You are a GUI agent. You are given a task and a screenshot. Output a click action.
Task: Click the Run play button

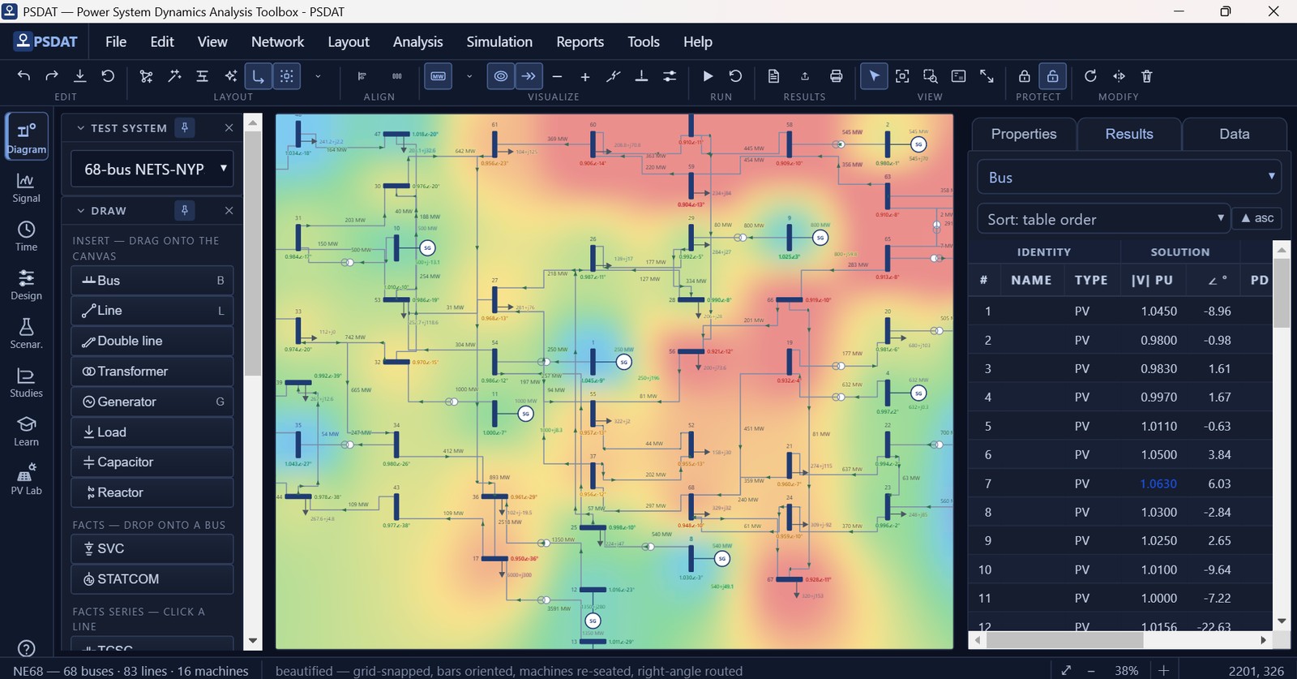click(708, 76)
